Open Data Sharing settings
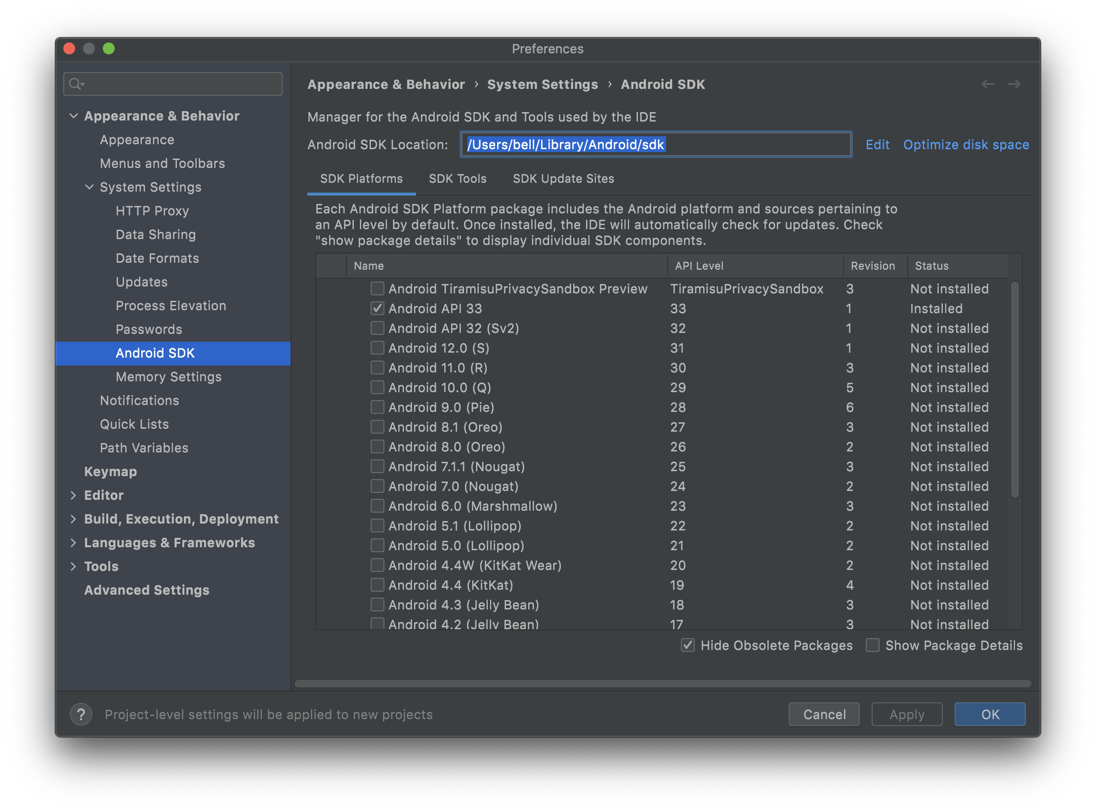 click(x=156, y=235)
